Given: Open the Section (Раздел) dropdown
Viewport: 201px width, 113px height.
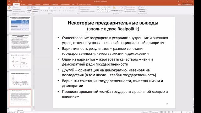Looking at the screenshot, I should click(35, 12).
